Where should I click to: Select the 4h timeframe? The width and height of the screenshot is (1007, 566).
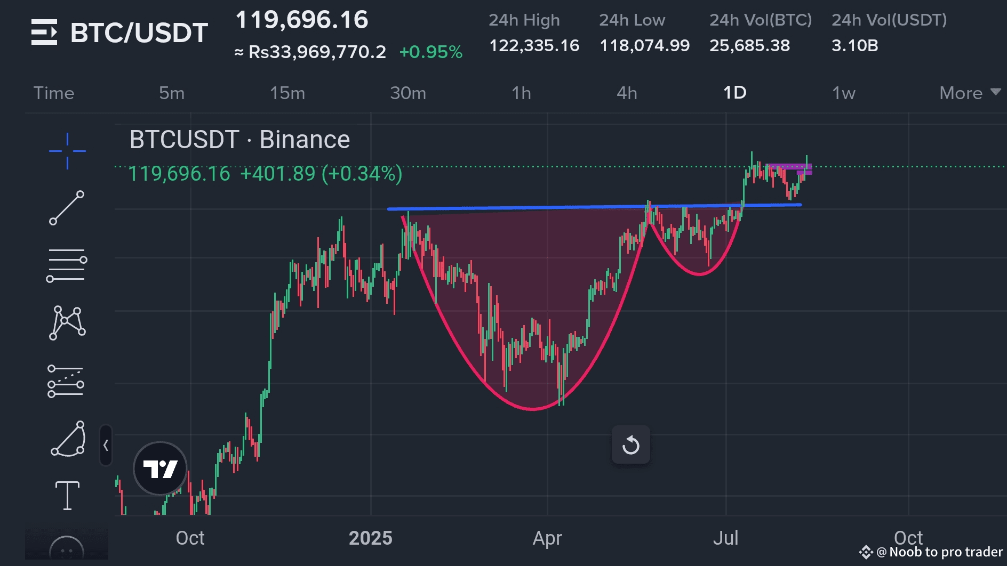[627, 93]
